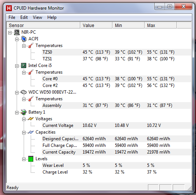The width and height of the screenshot is (196, 195).
Task: Click the Intel Core i5 chip icon
Action: click(x=24, y=65)
